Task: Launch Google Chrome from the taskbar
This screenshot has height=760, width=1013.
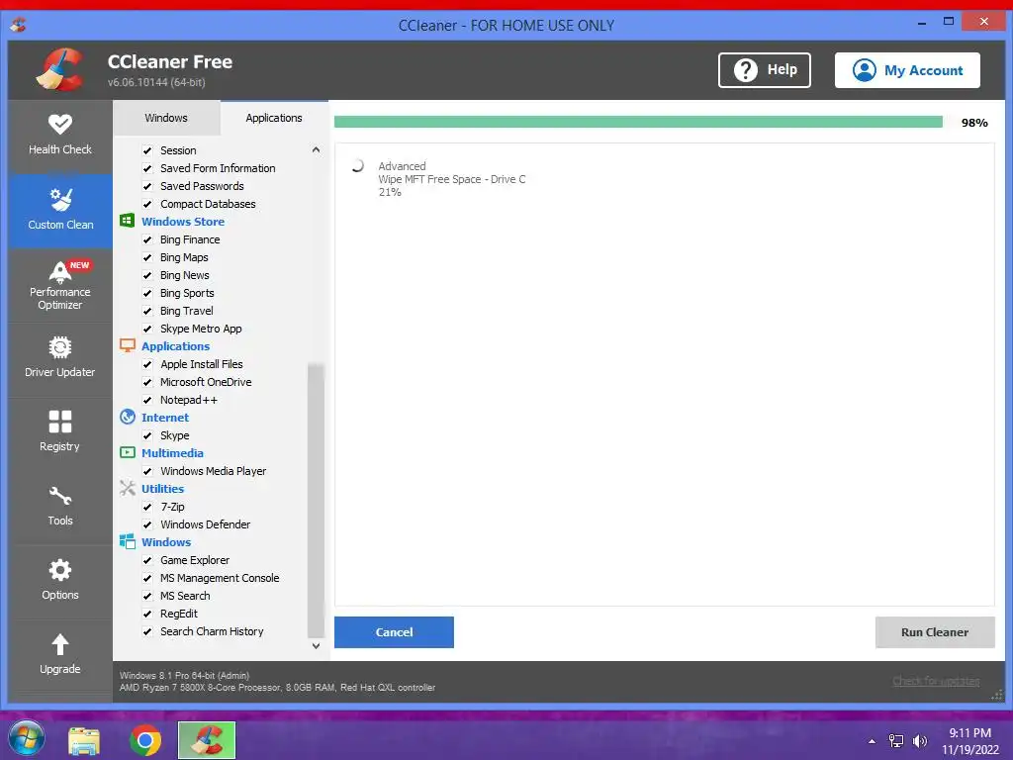Action: [x=145, y=740]
